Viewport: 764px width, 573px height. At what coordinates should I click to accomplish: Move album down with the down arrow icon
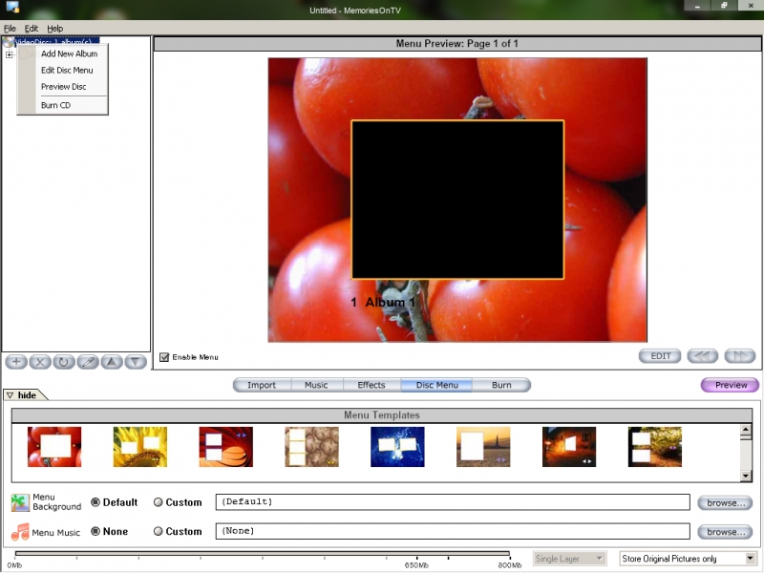(x=136, y=362)
